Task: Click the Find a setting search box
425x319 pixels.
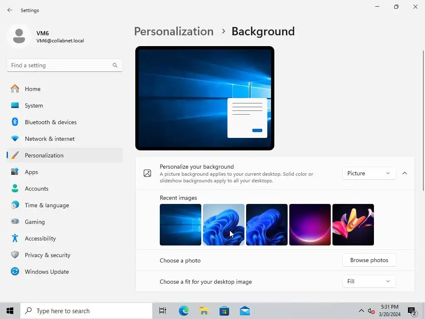Action: [64, 65]
